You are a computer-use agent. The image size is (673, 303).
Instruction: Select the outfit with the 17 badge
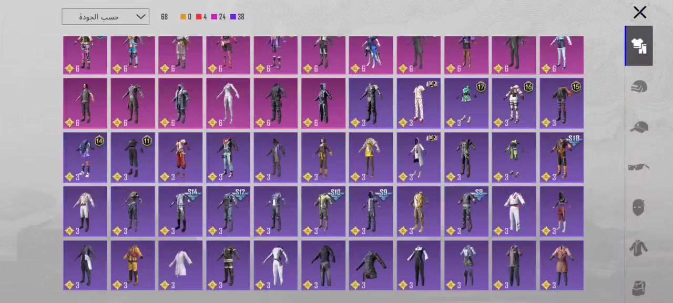(x=466, y=103)
